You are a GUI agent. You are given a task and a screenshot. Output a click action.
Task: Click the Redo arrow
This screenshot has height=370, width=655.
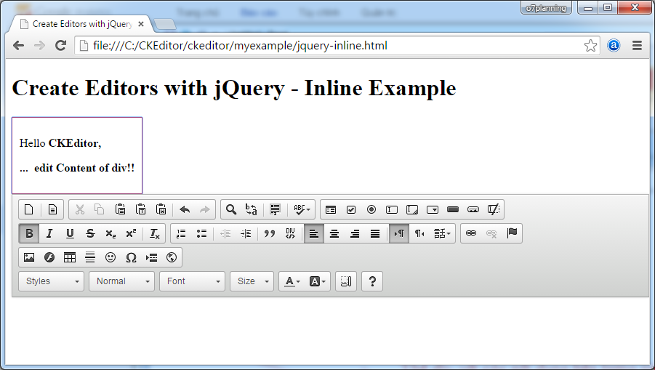tap(205, 209)
